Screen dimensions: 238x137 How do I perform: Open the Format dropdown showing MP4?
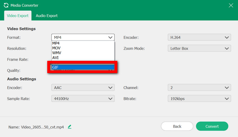[83, 37]
